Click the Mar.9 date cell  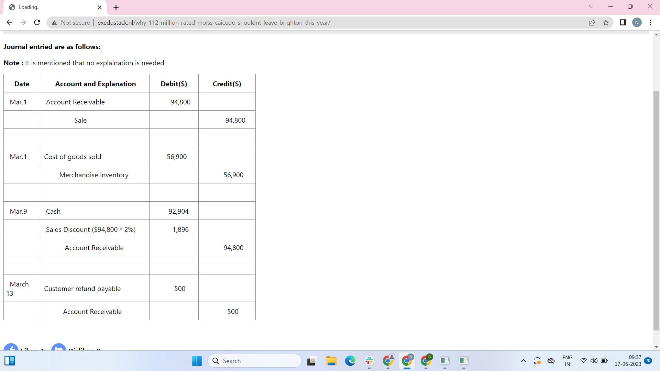click(22, 211)
